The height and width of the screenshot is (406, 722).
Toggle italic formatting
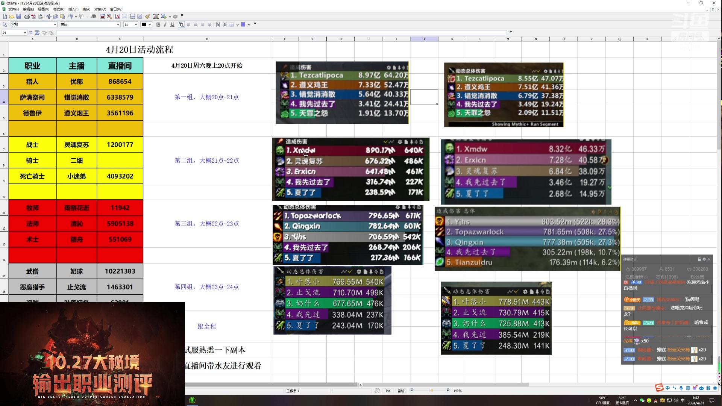click(x=165, y=25)
